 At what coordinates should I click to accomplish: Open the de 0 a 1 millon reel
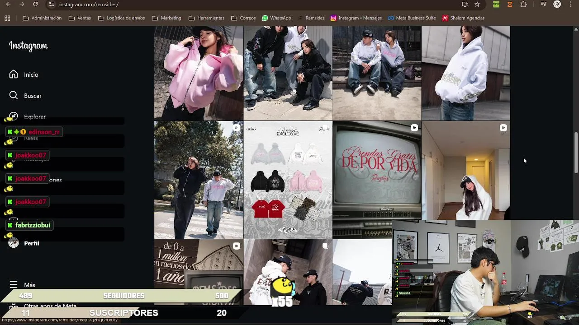(x=199, y=272)
